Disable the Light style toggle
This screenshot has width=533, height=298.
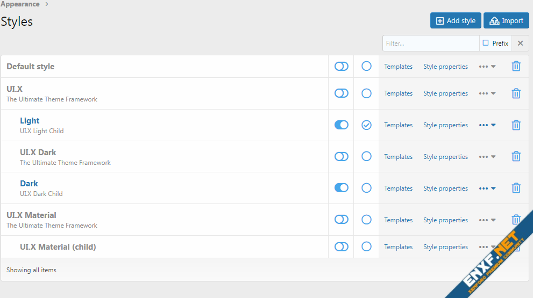click(x=342, y=125)
